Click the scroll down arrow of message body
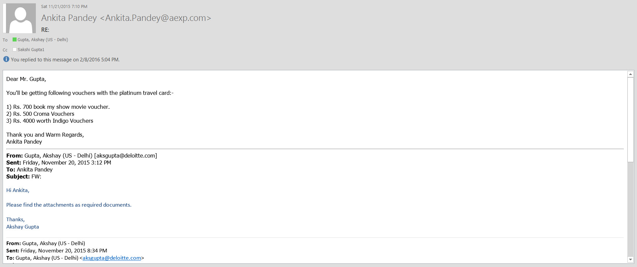 (631, 259)
